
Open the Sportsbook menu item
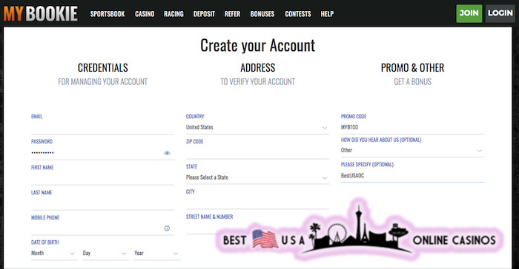[108, 14]
